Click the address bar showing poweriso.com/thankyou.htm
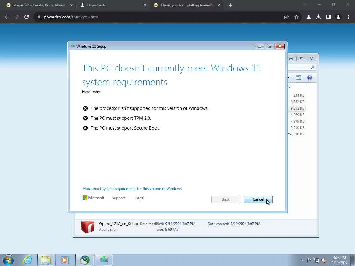The width and height of the screenshot is (355, 266). coord(158,17)
